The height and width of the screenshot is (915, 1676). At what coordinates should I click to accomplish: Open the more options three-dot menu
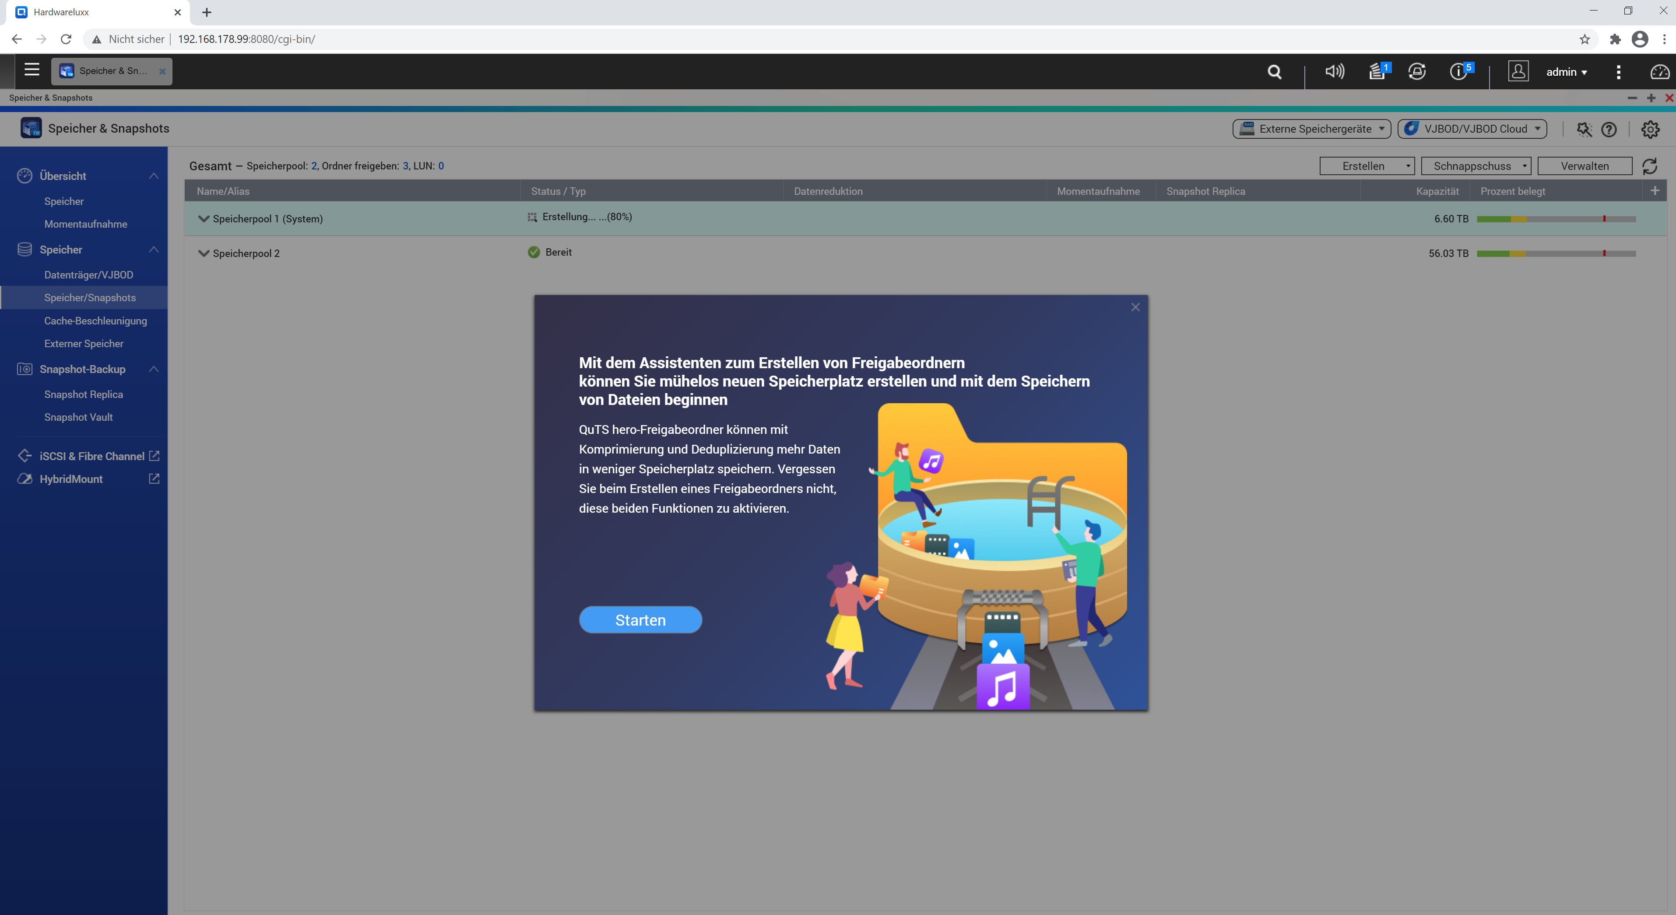(x=1618, y=72)
